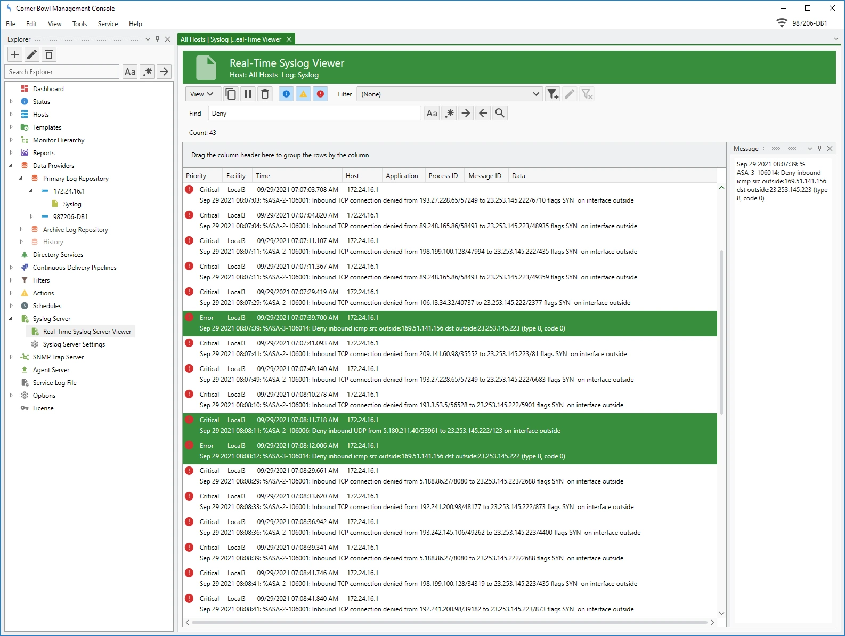This screenshot has height=636, width=845.
Task: Click the vertical scrollbar in log list
Action: [721, 331]
